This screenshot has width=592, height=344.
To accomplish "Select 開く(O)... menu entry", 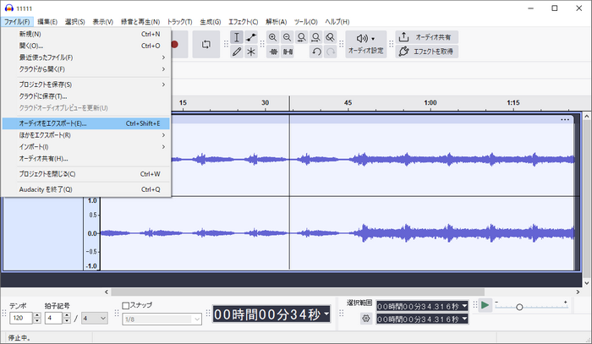I will 86,46.
